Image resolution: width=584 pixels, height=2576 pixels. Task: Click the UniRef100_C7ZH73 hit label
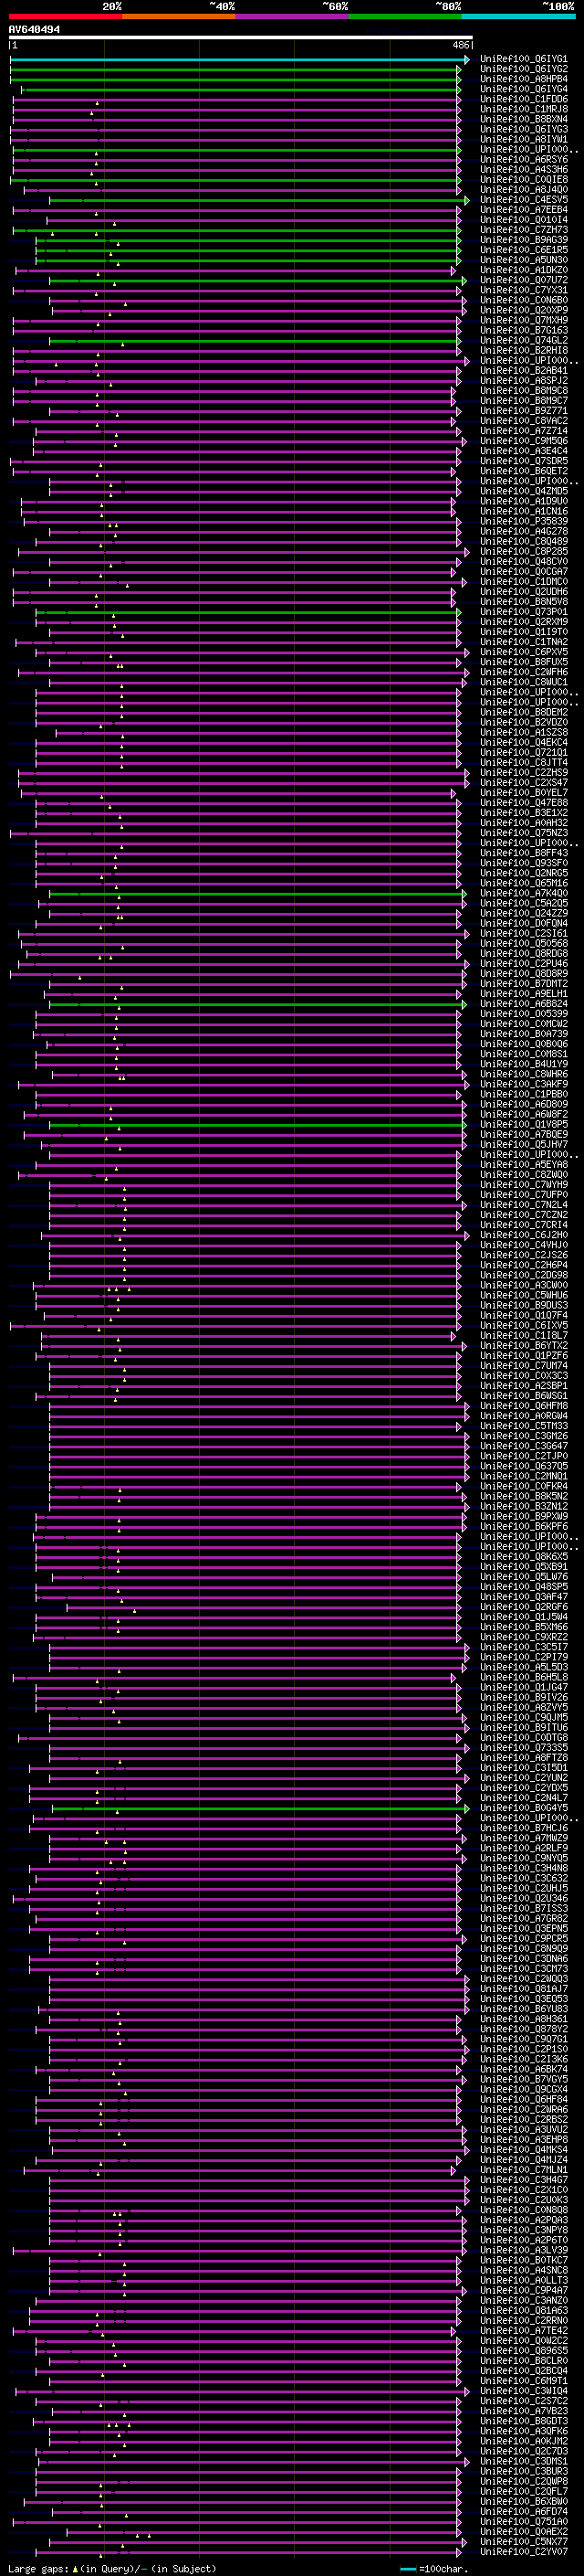pos(523,230)
